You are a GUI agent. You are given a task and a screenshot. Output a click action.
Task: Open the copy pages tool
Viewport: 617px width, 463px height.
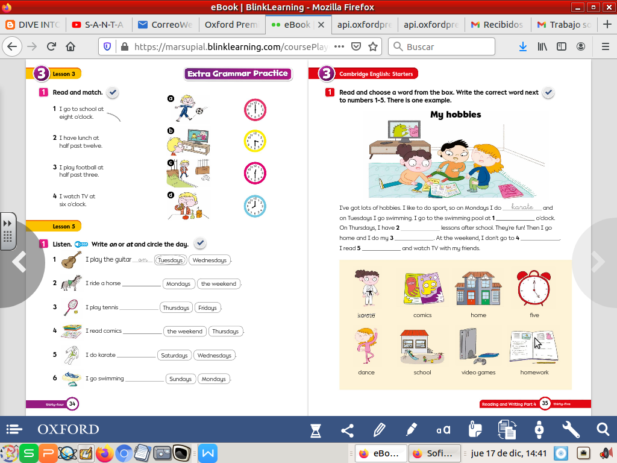tap(507, 430)
